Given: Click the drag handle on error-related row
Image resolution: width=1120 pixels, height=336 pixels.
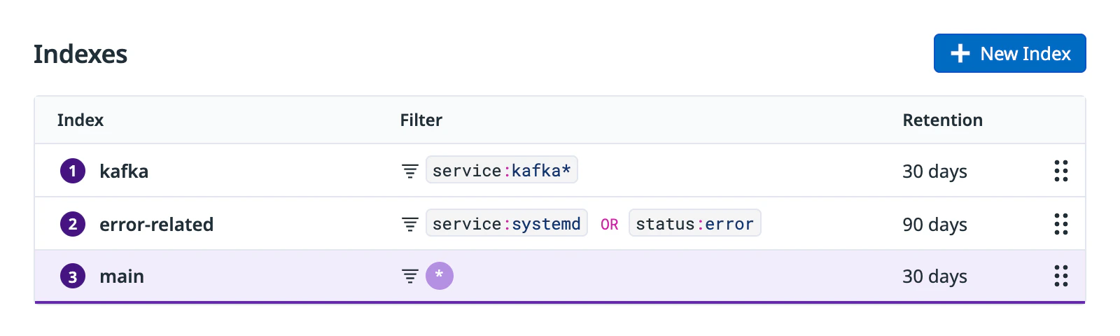Looking at the screenshot, I should [x=1060, y=224].
